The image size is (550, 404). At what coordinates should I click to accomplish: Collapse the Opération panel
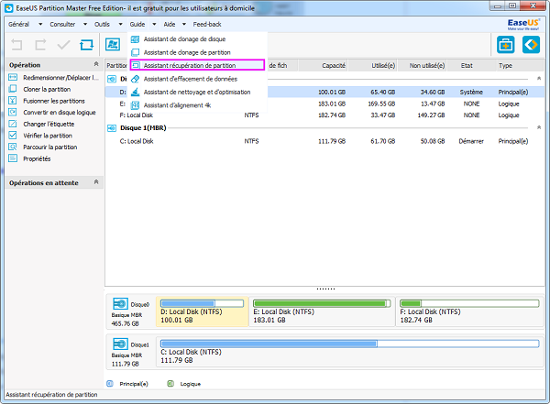pos(96,64)
